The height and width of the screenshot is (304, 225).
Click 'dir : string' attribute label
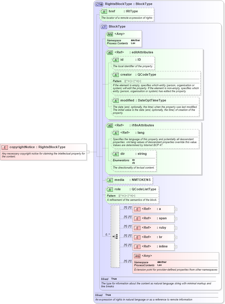click(x=133, y=154)
